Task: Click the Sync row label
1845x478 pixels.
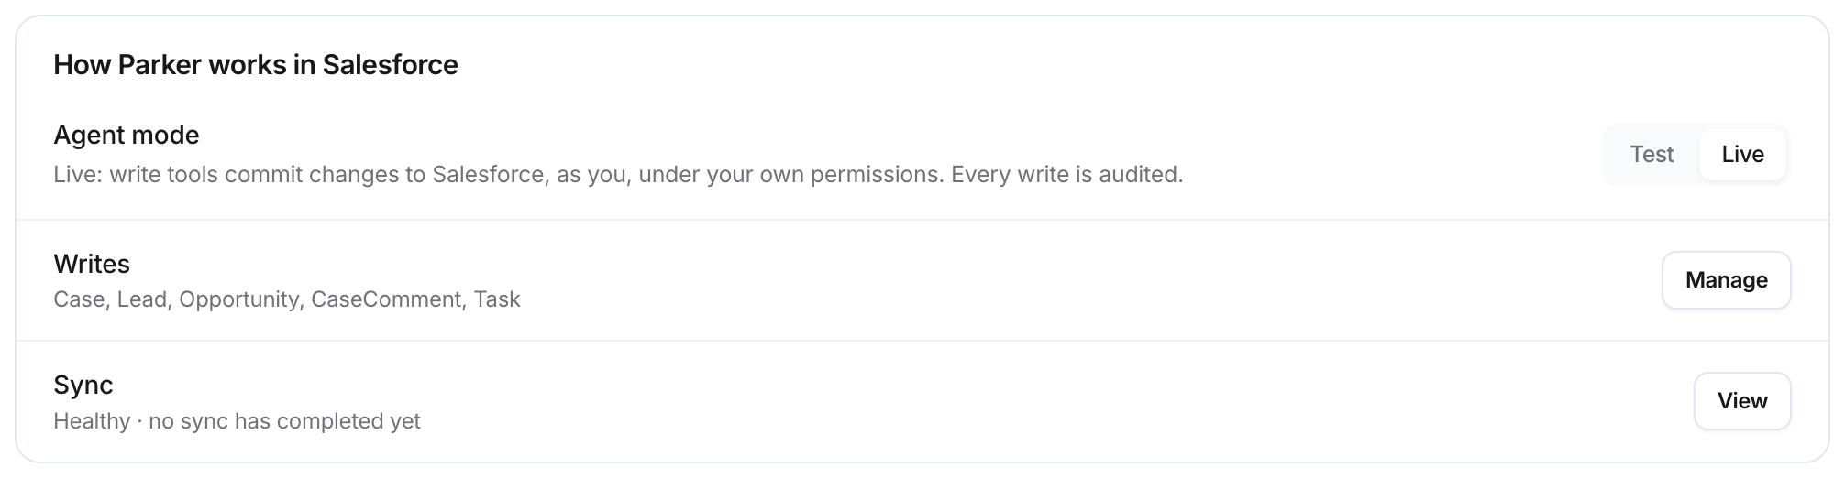Action: point(83,386)
